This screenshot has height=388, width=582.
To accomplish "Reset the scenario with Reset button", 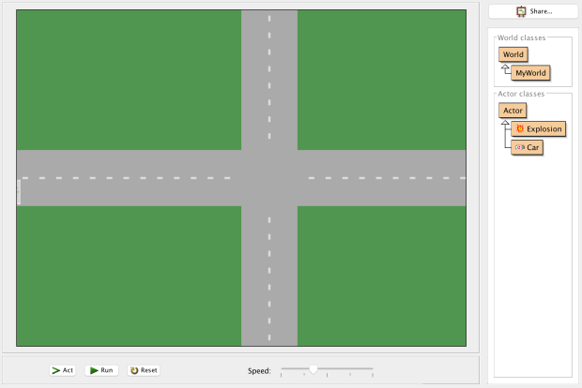I will pos(144,370).
